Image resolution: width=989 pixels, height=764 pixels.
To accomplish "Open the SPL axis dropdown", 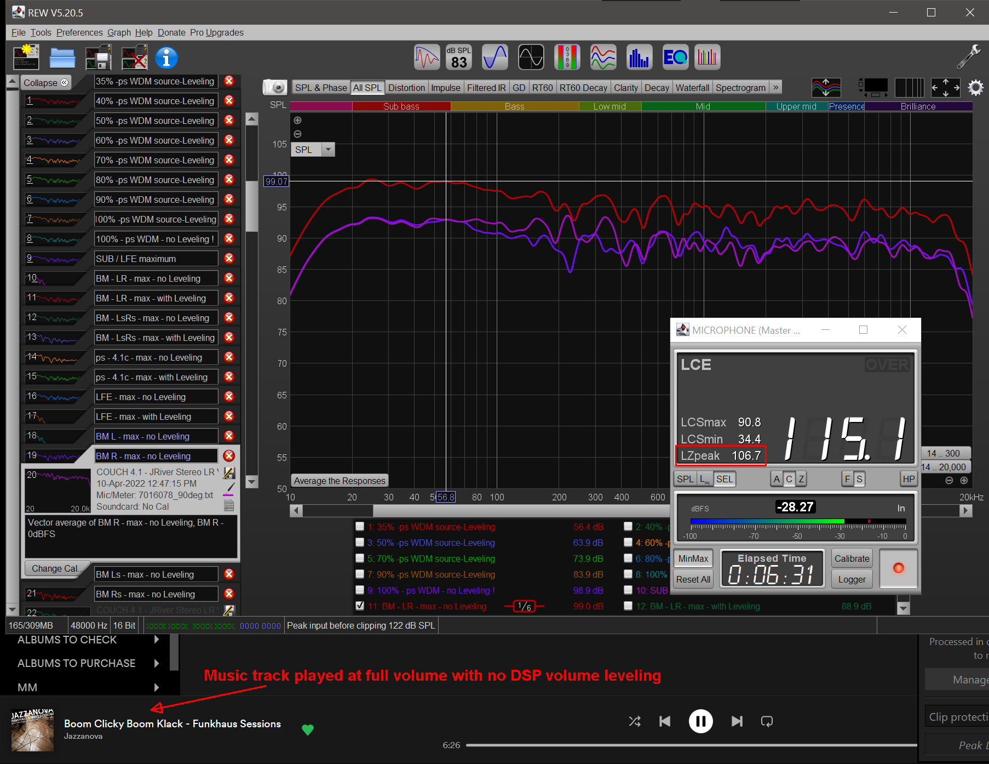I will pos(328,149).
